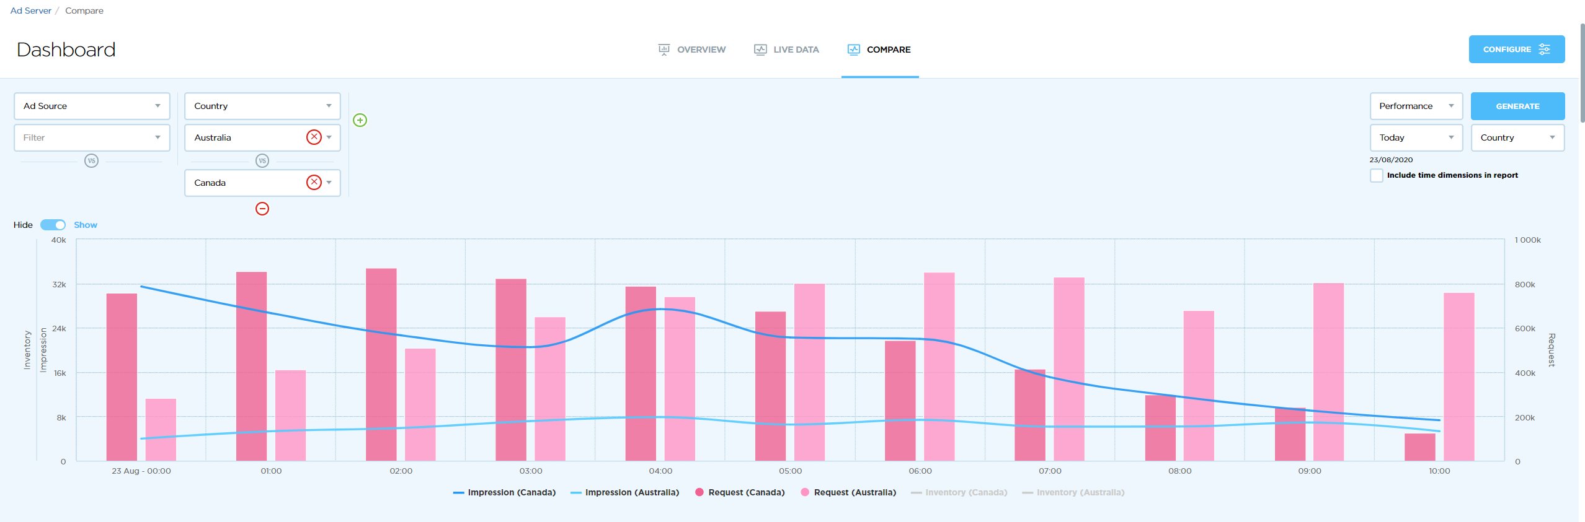The height and width of the screenshot is (522, 1585).
Task: Toggle the Hide/Show chart switch
Action: tap(53, 225)
